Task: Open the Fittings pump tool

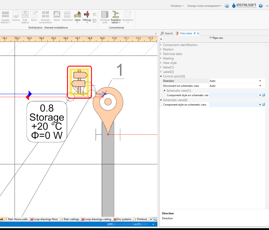Action: click(87, 17)
